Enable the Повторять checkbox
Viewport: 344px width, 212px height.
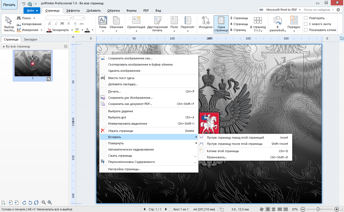coord(306,18)
